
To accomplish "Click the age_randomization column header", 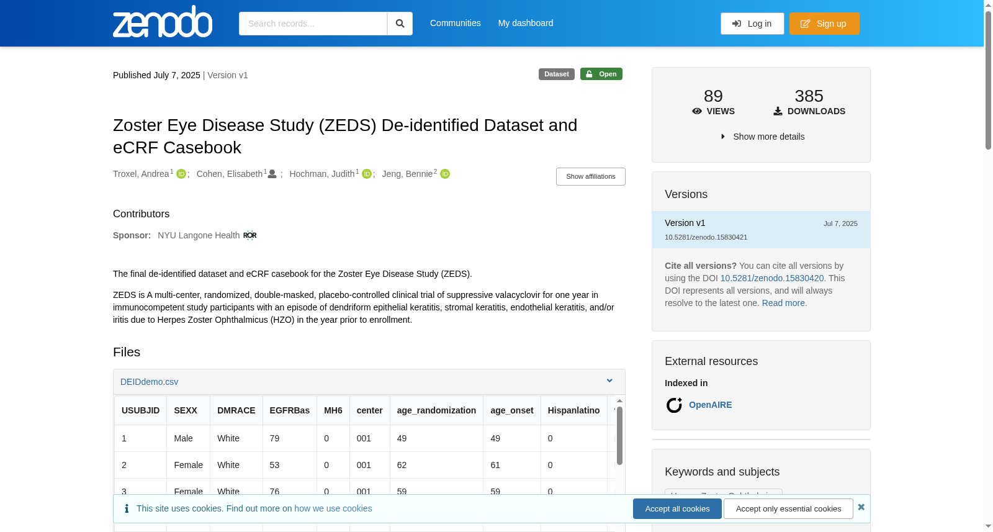I will [436, 410].
